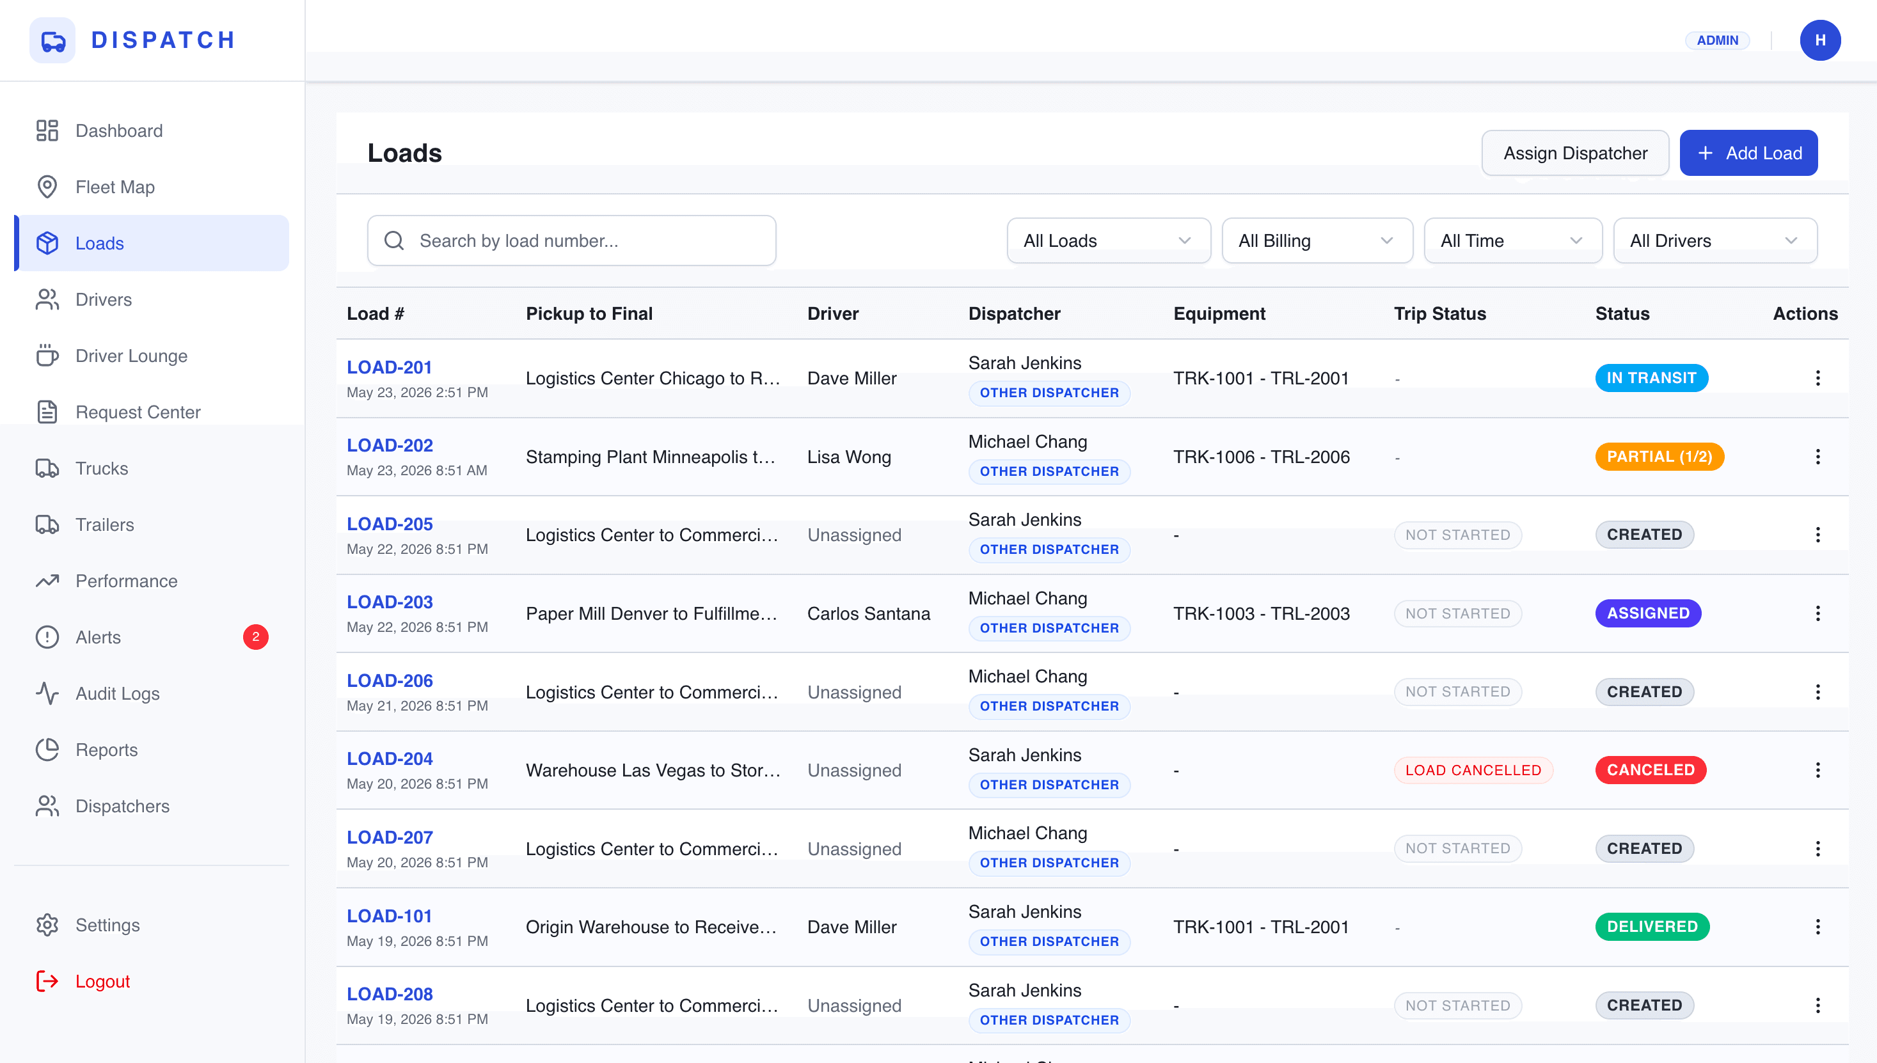Viewport: 1877px width, 1063px height.
Task: Open the LOAD-204 link
Action: click(389, 758)
